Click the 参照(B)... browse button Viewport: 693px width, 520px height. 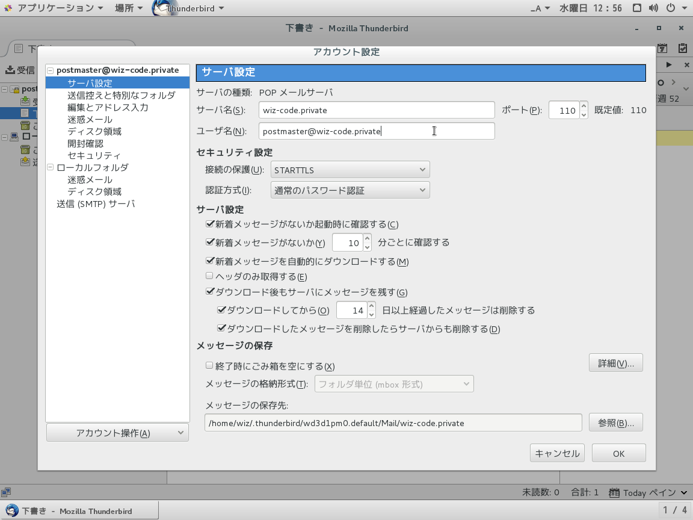(x=615, y=422)
